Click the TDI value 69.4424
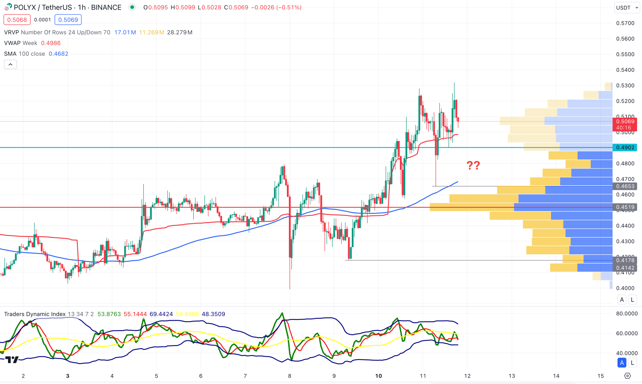642x384 pixels. [161, 314]
